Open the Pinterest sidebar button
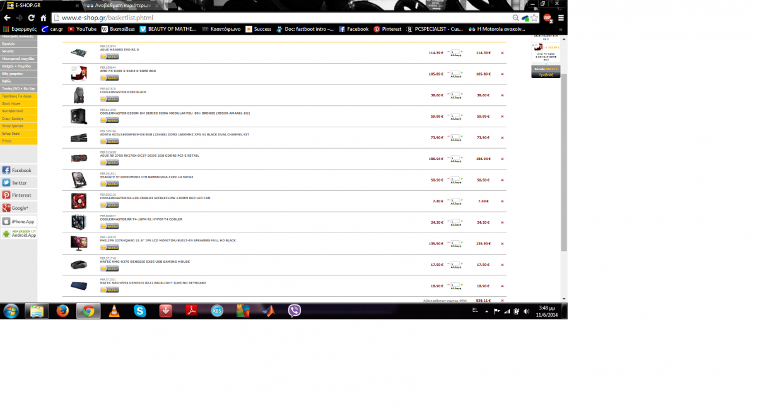This screenshot has height=409, width=757. click(18, 195)
